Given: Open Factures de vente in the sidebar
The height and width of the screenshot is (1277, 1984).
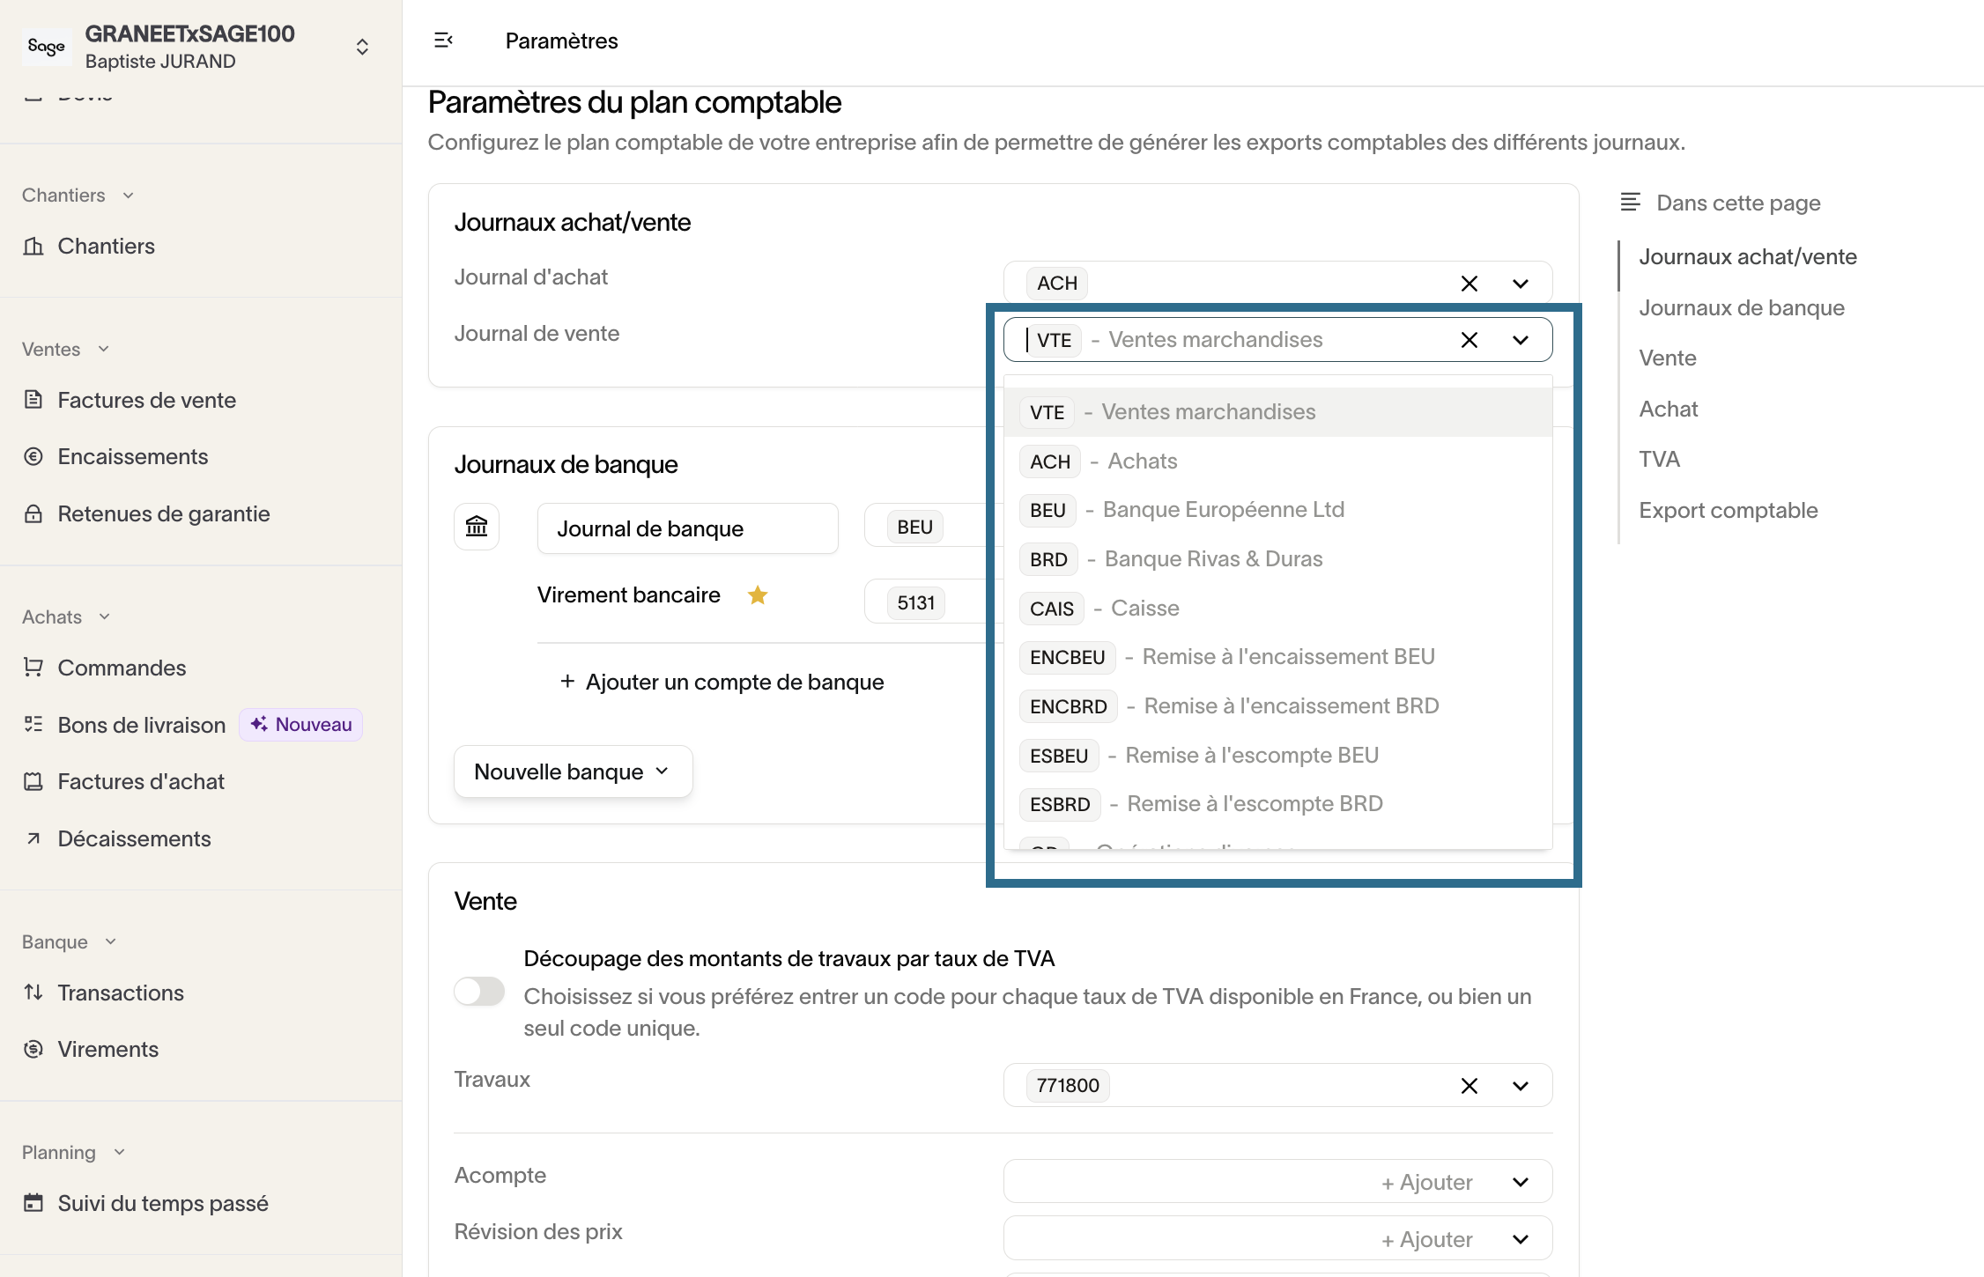Looking at the screenshot, I should 146,400.
